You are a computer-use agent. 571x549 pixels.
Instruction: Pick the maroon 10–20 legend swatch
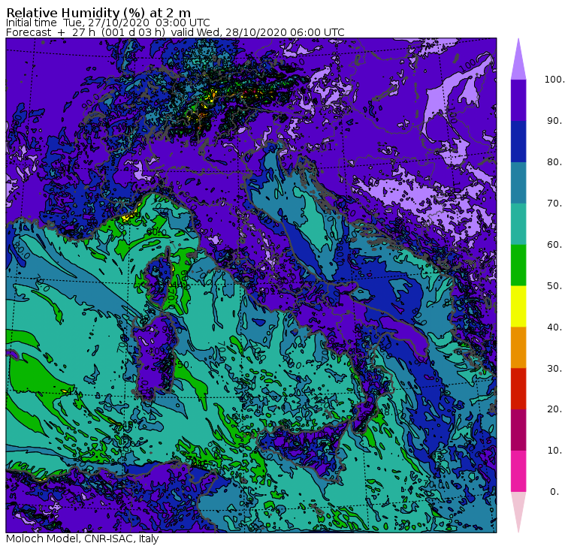pos(518,430)
